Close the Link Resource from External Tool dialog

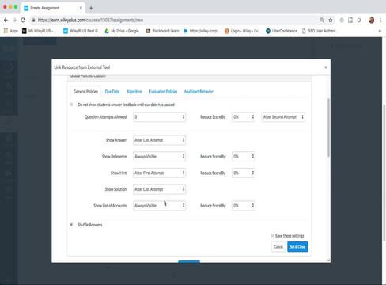326,67
